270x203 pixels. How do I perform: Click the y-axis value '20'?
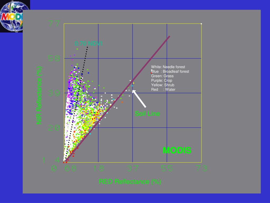[54, 128]
